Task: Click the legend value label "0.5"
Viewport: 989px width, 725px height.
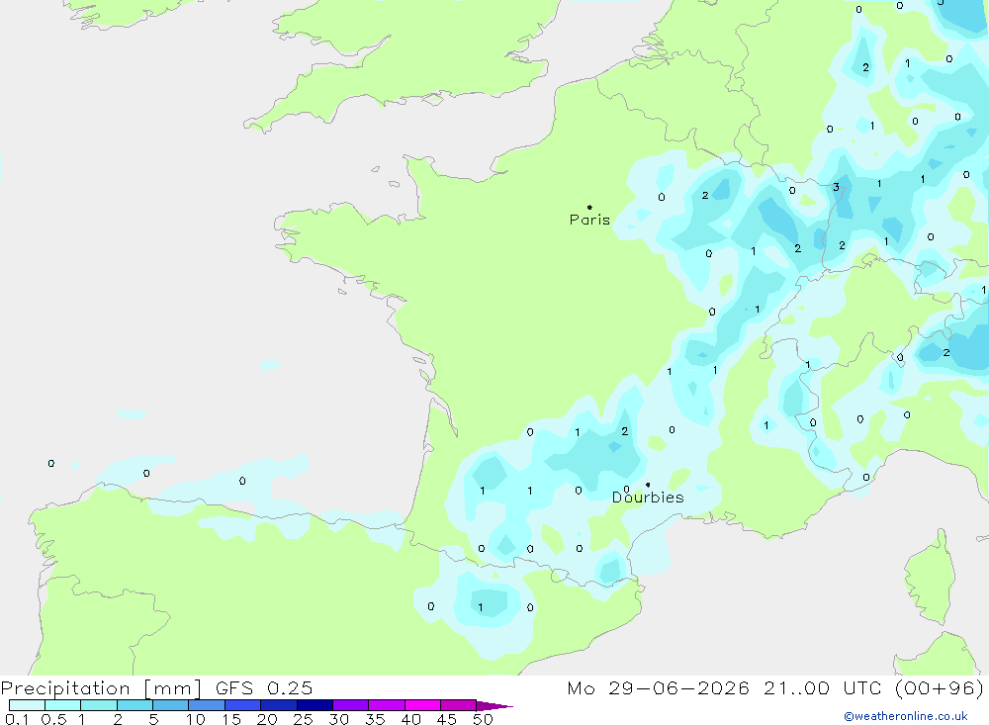Action: pos(53,719)
